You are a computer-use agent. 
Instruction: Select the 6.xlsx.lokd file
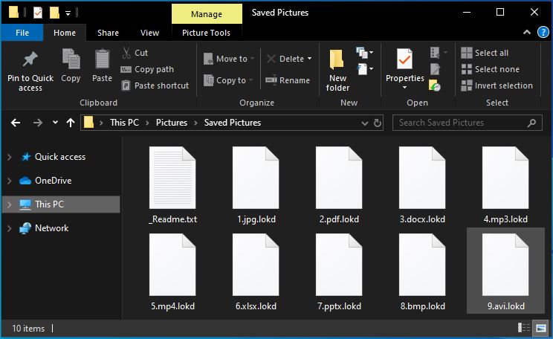click(x=256, y=272)
